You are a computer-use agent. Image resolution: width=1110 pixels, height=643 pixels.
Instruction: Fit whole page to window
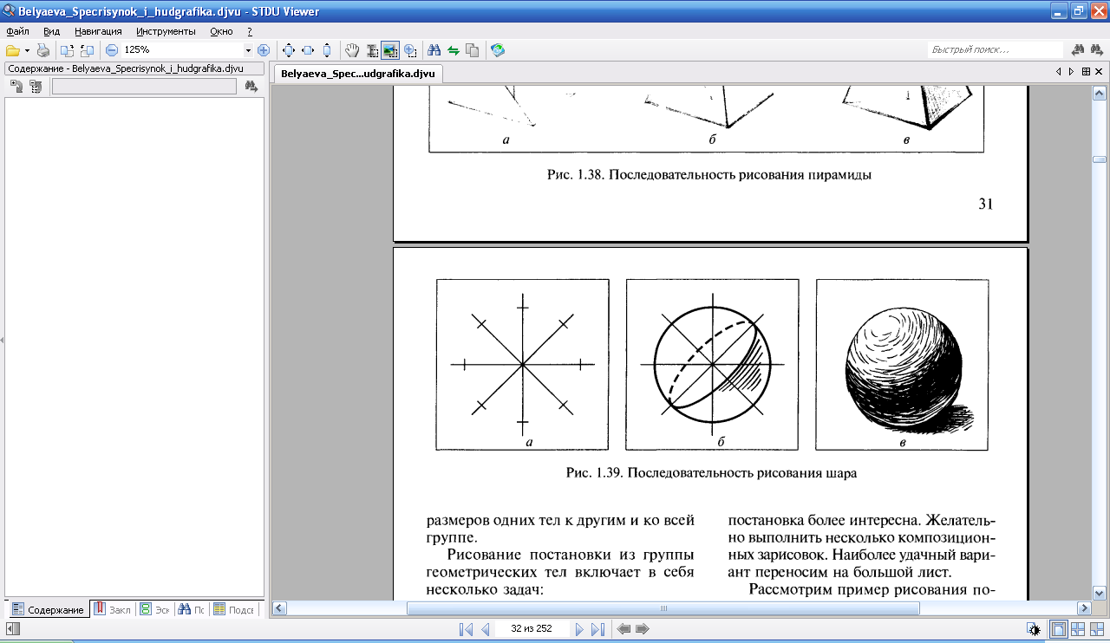[x=289, y=50]
